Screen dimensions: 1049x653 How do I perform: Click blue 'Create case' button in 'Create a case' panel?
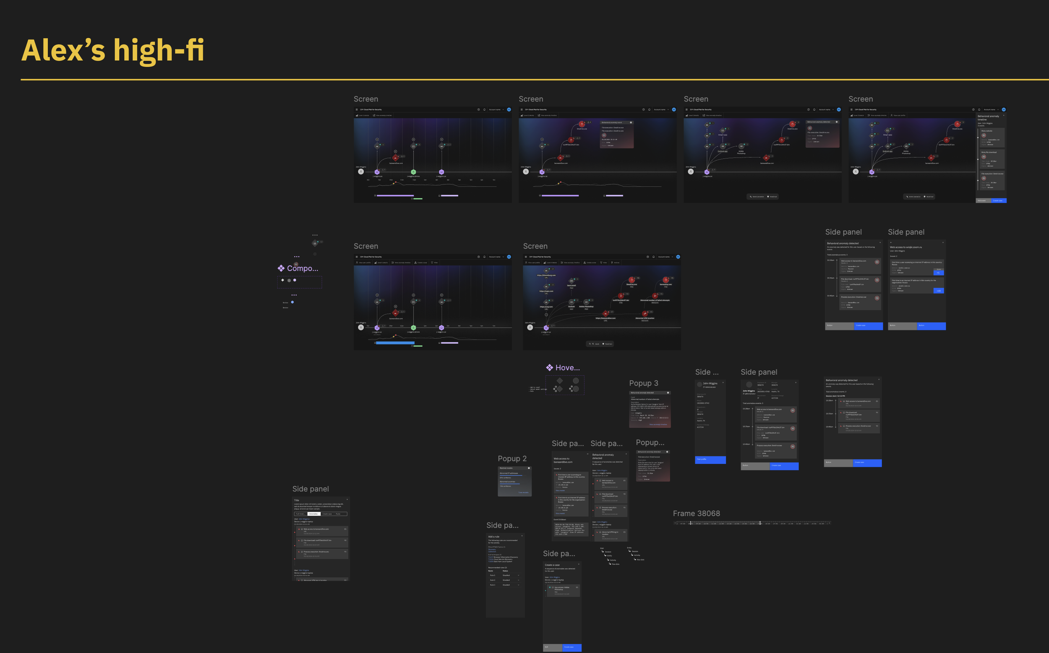coord(571,647)
